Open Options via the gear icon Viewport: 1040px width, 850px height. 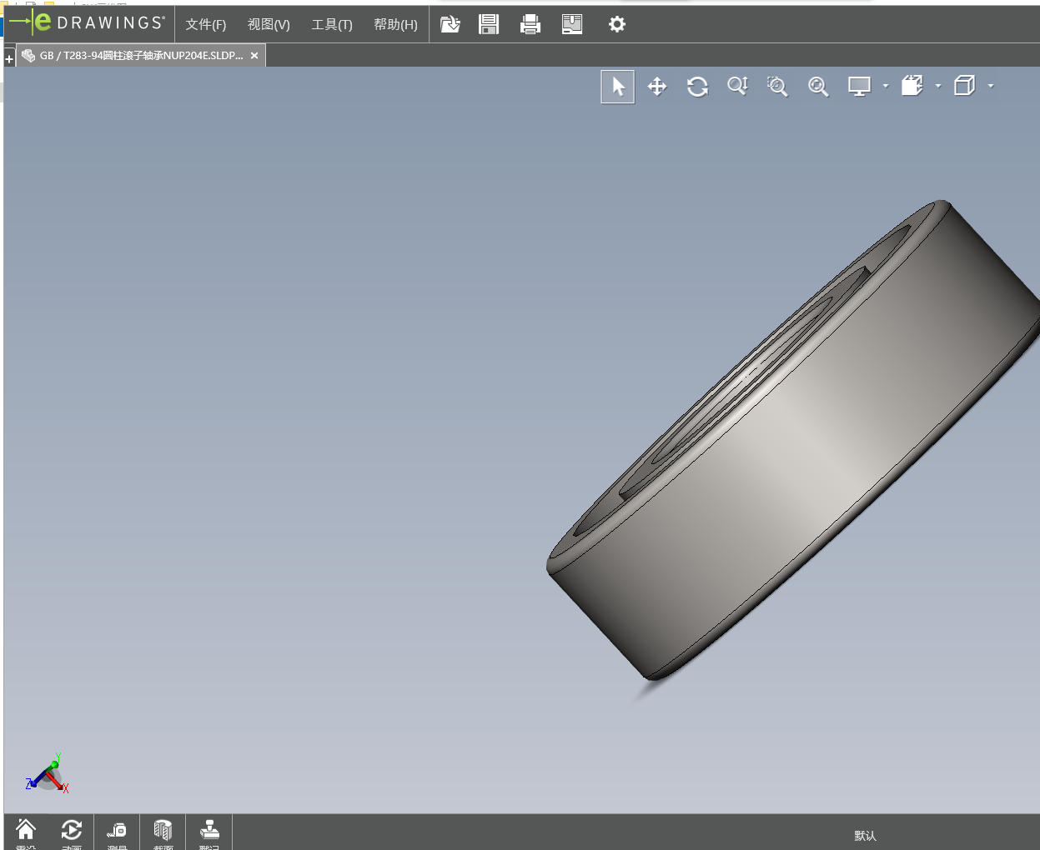617,24
